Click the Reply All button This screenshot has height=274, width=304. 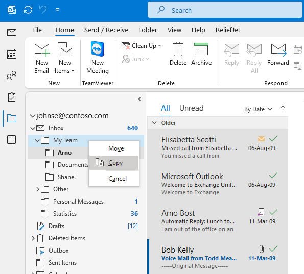(x=254, y=58)
